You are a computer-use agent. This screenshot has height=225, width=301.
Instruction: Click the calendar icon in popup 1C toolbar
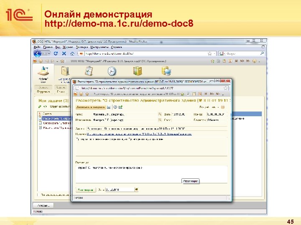[x=200, y=94]
